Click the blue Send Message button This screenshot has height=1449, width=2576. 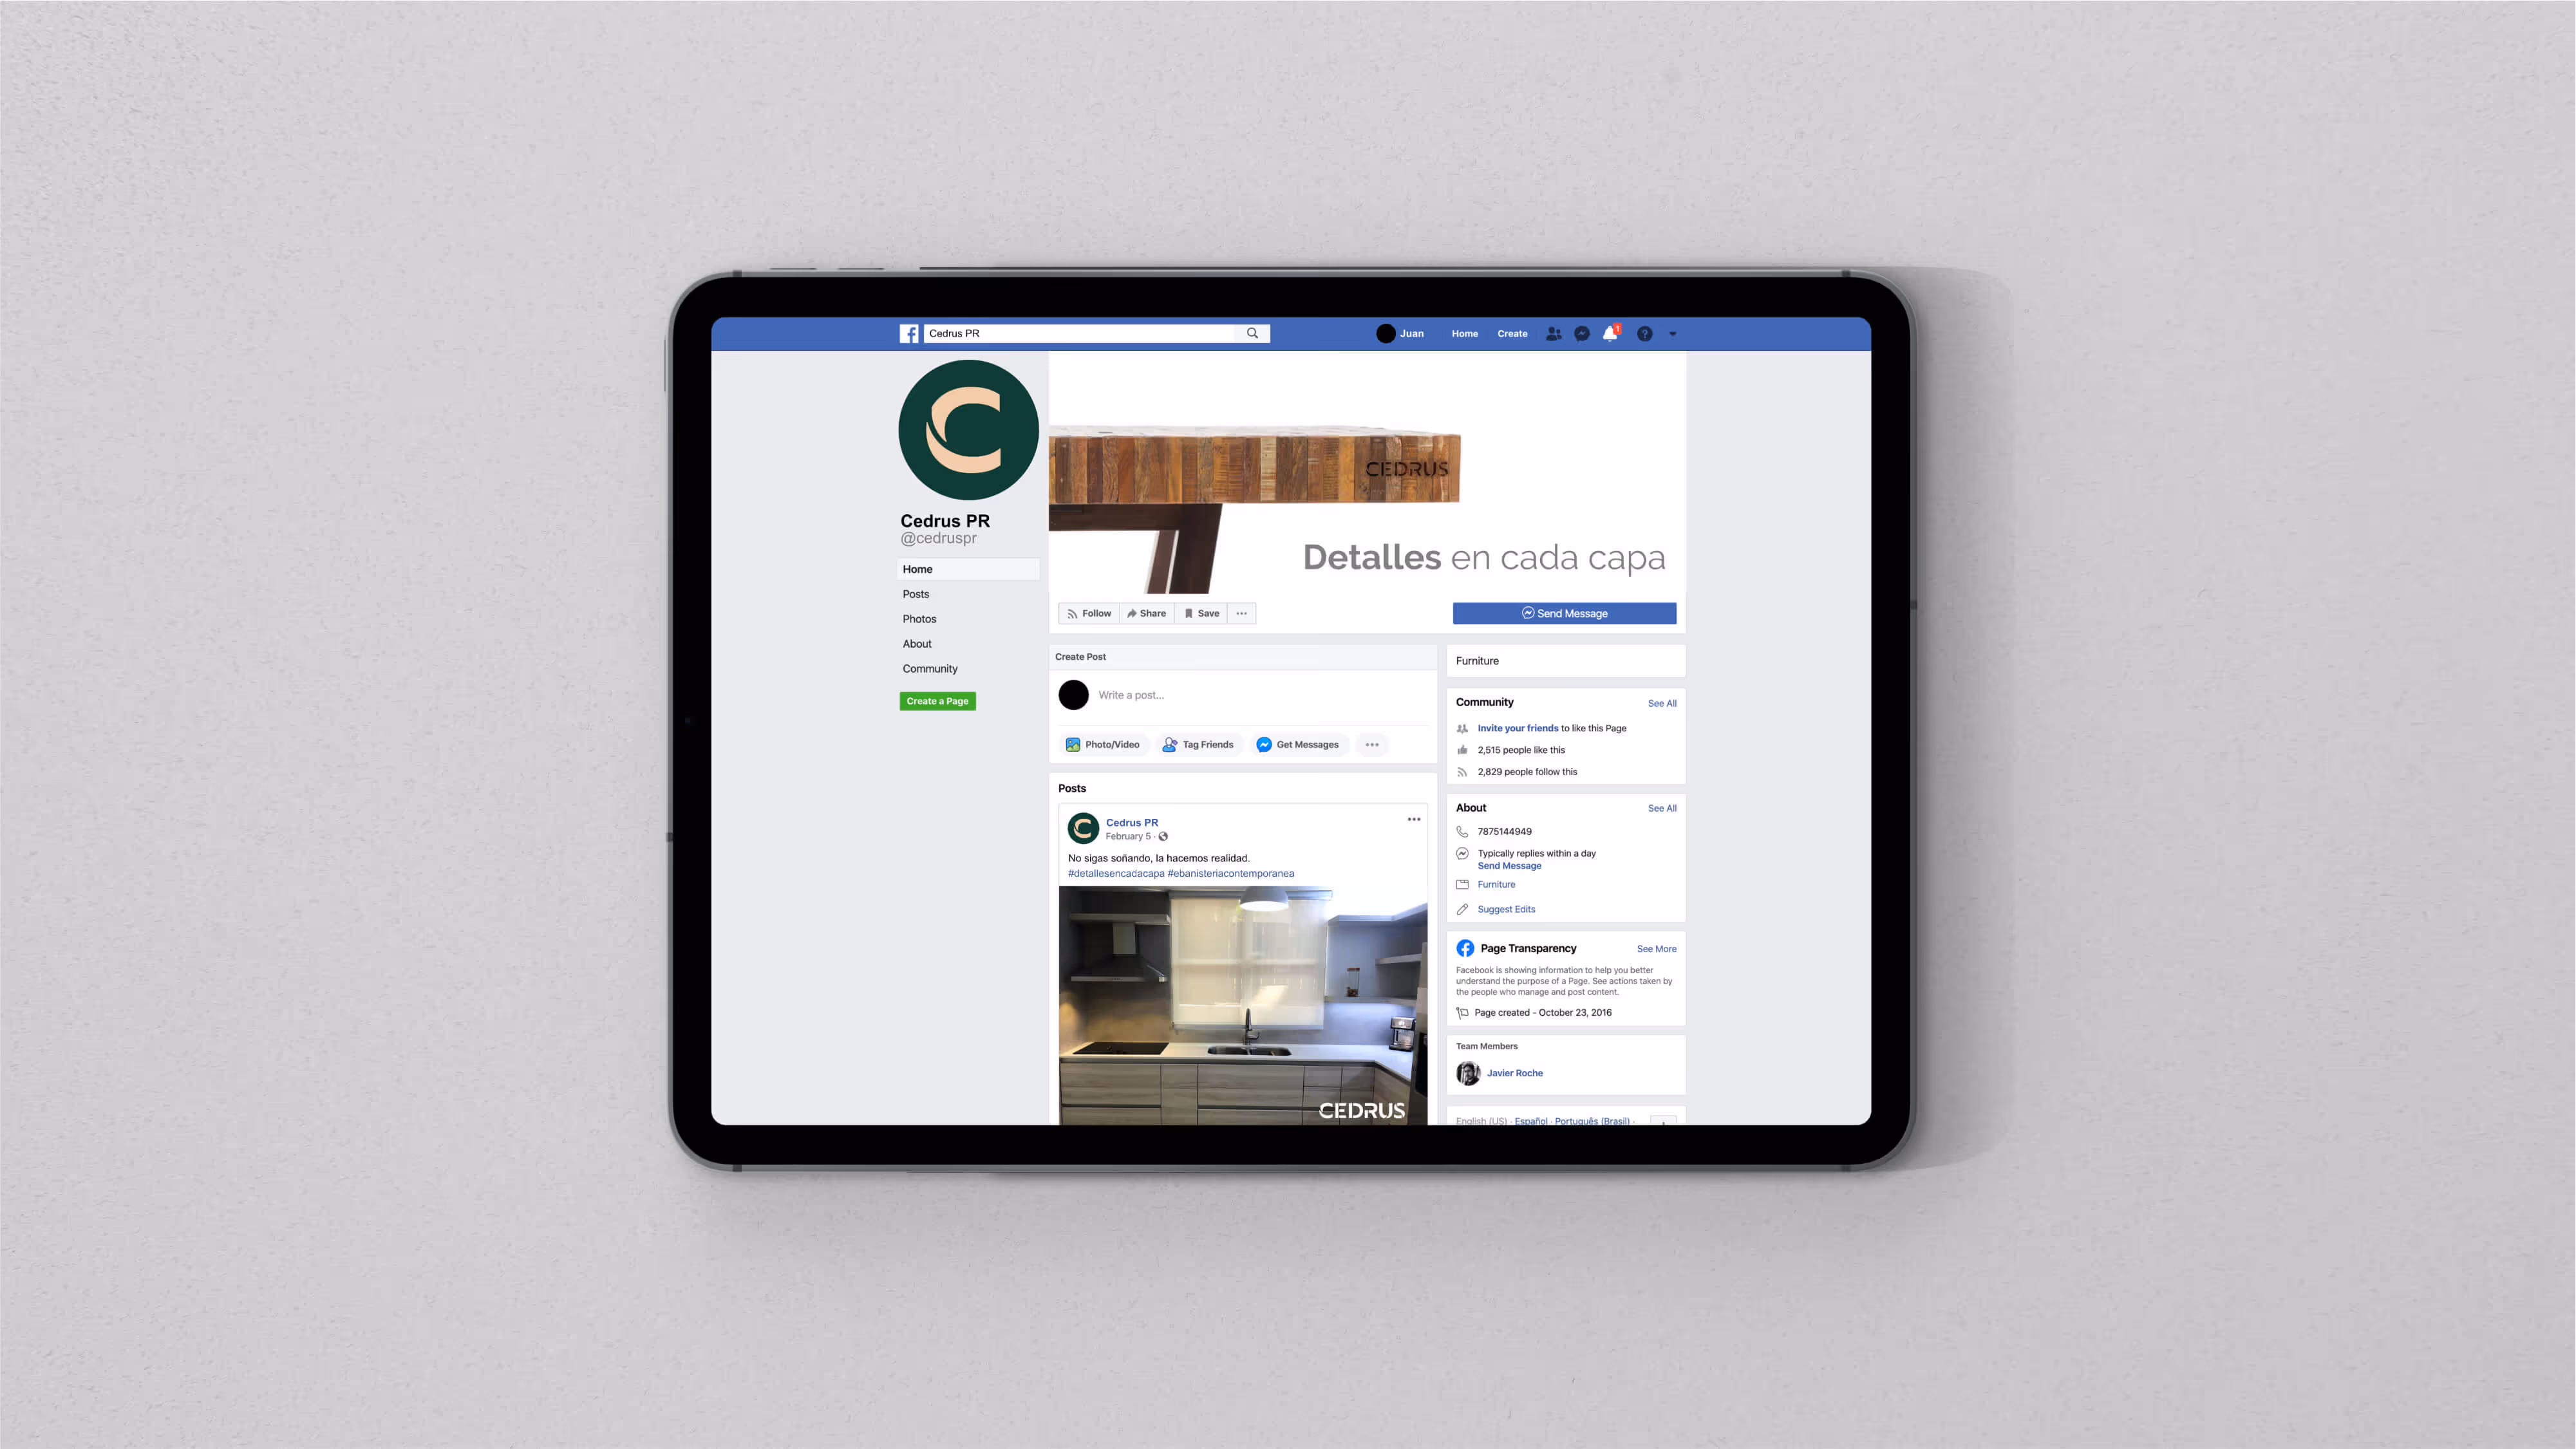(x=1564, y=614)
